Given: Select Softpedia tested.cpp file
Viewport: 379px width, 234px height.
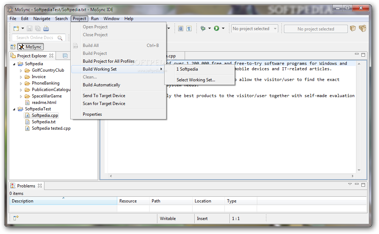Looking at the screenshot, I should pyautogui.click(x=51, y=129).
